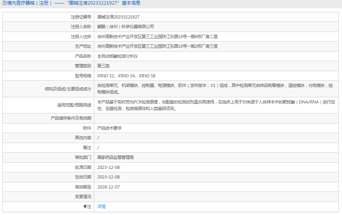
Task: Click the expiry date 2028-12-07
Action: (108, 187)
